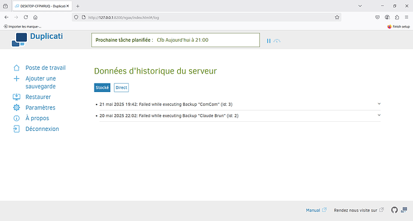Go back with the browser back arrow
This screenshot has width=413, height=221.
(7, 17)
